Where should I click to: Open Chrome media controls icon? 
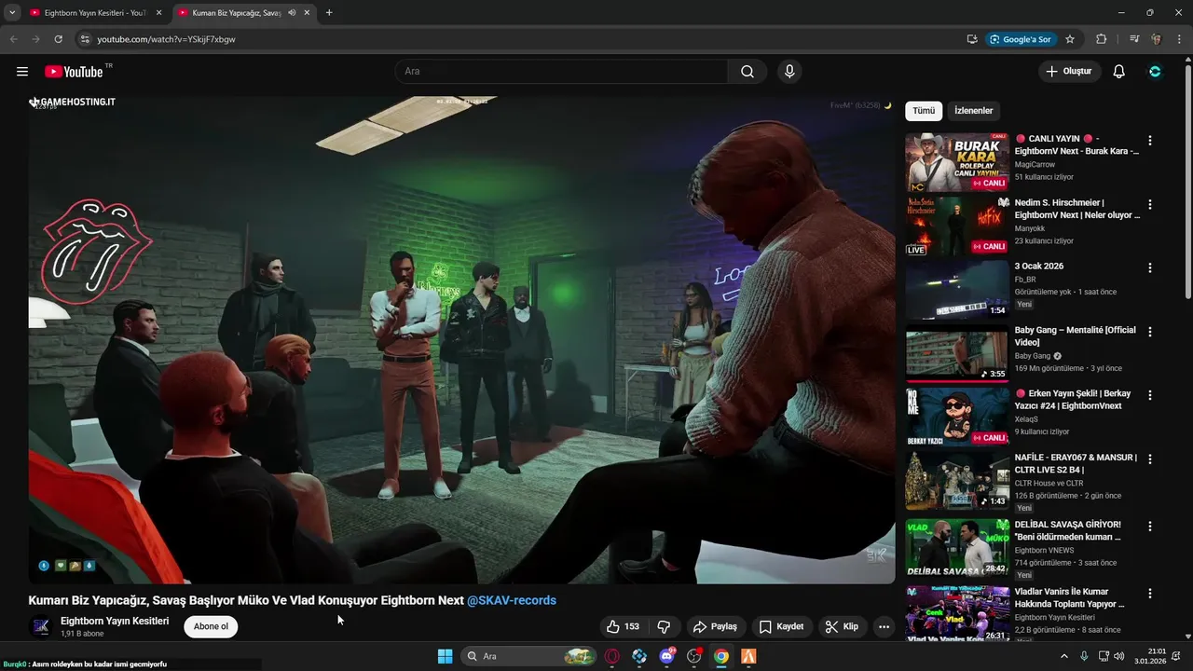1134,39
